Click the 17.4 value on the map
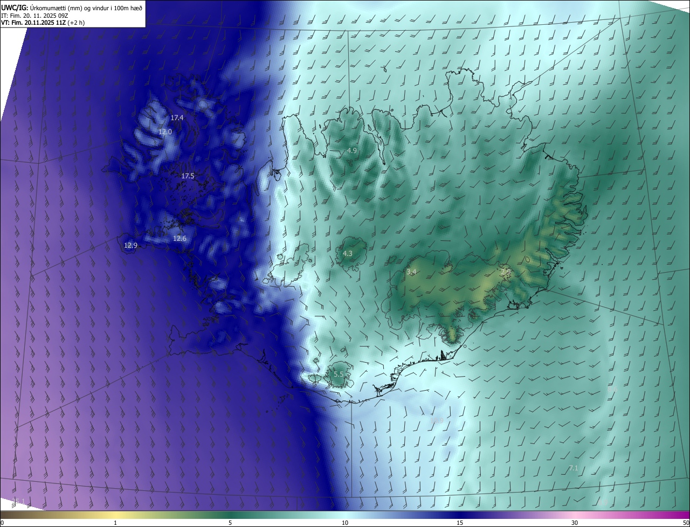The height and width of the screenshot is (527, 690). tap(177, 117)
